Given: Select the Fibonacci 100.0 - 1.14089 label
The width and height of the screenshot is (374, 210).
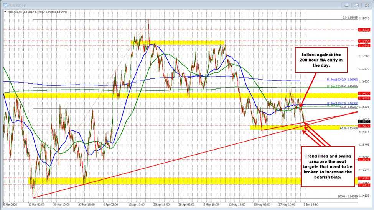Looking at the screenshot, I should 348,197.
